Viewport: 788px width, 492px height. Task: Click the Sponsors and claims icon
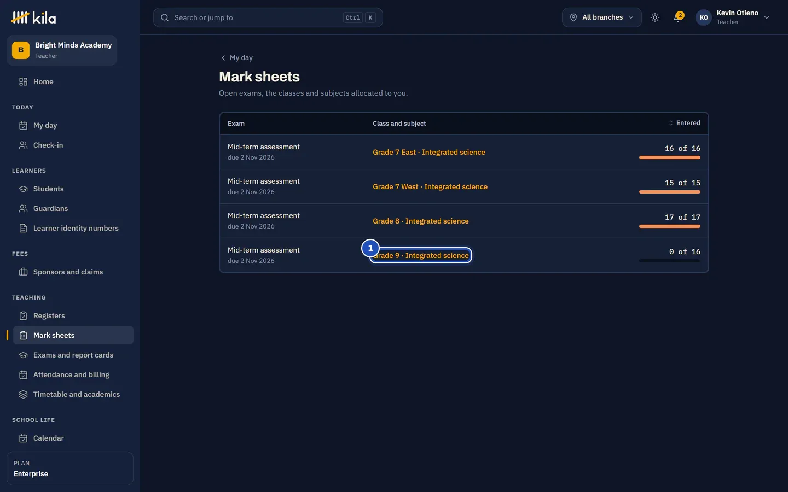[x=23, y=272]
